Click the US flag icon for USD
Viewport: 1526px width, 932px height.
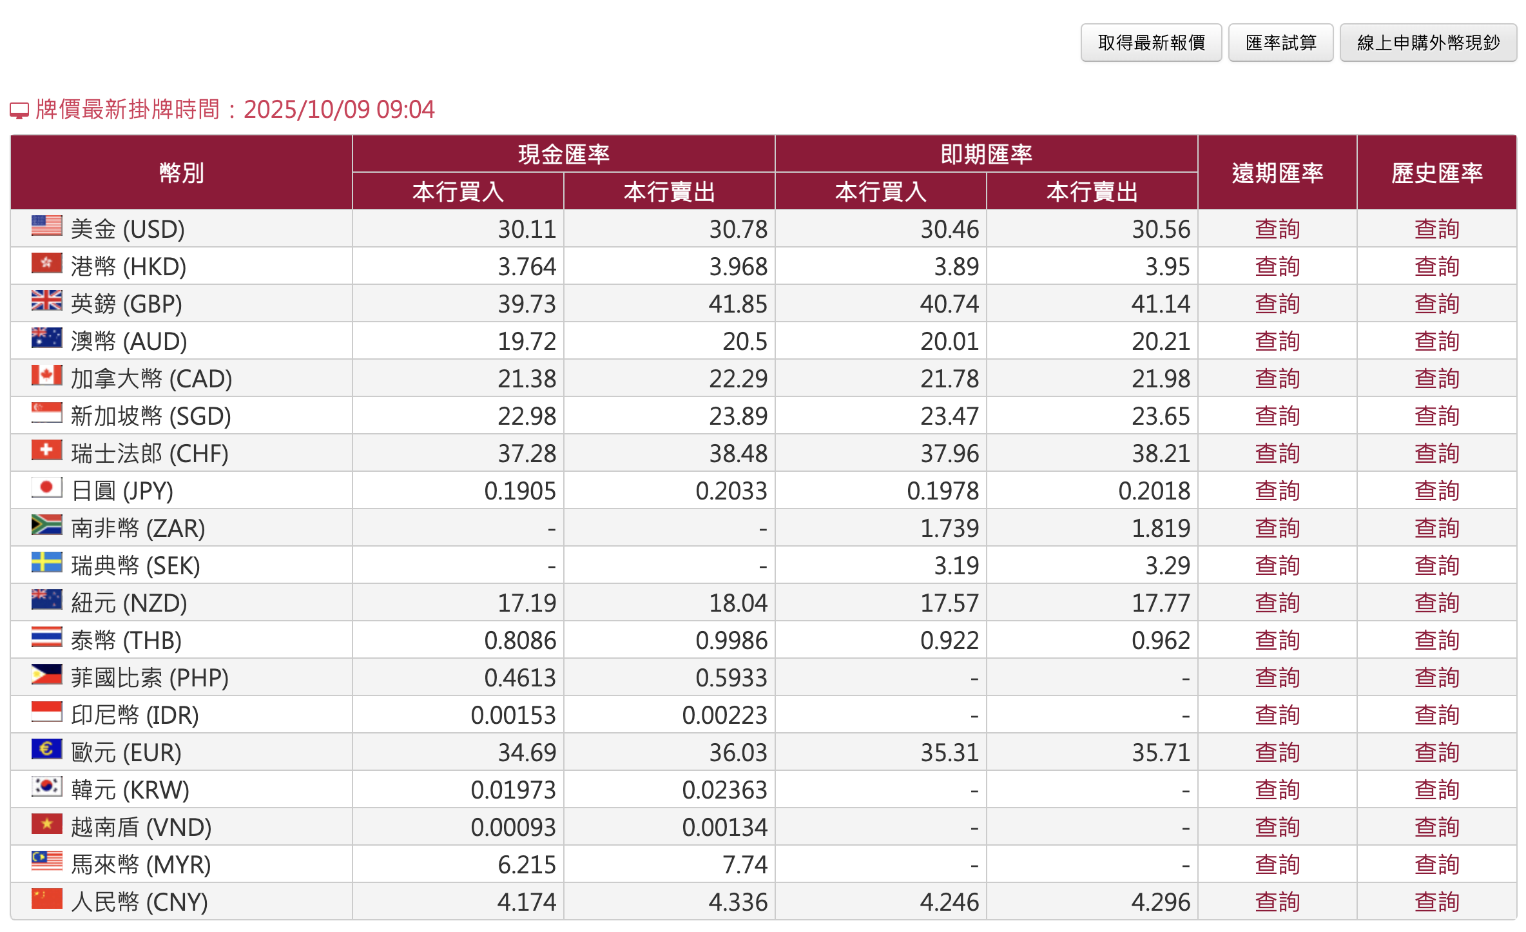pos(46,226)
